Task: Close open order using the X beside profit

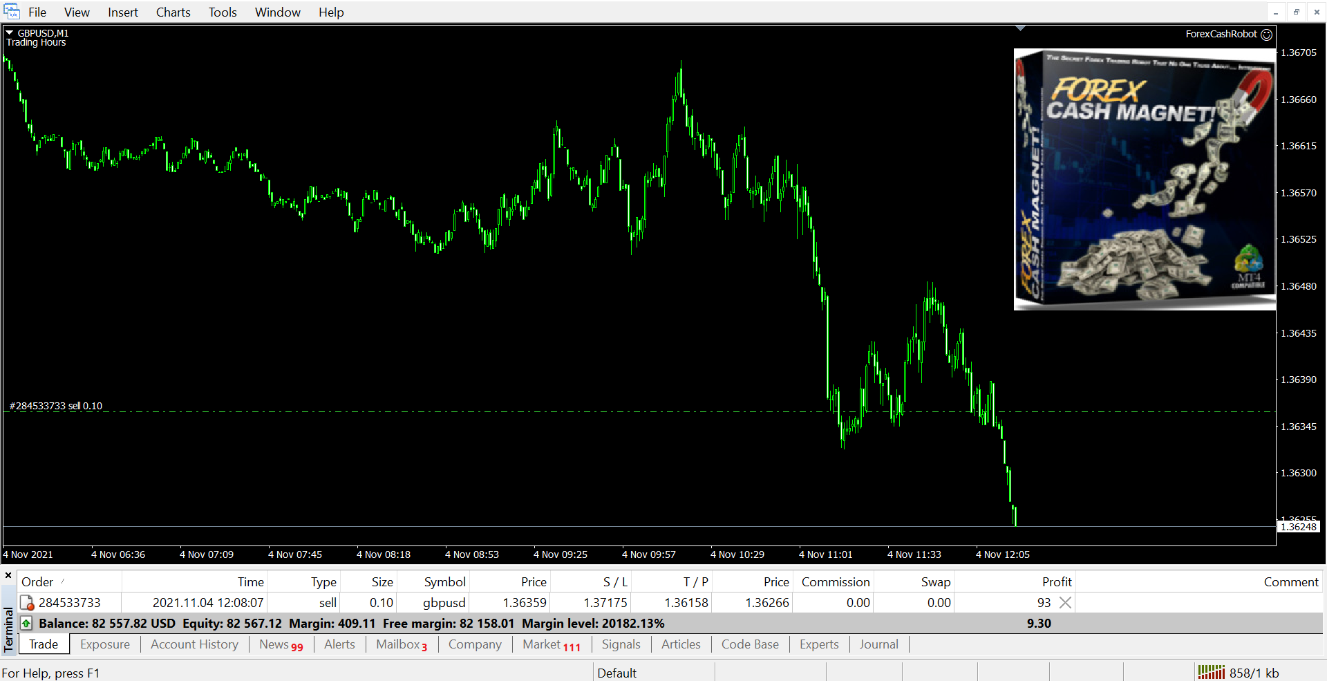Action: (x=1065, y=603)
